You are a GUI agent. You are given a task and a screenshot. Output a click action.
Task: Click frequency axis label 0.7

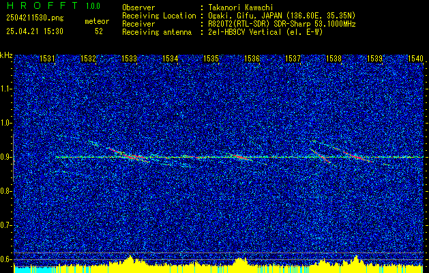5,225
